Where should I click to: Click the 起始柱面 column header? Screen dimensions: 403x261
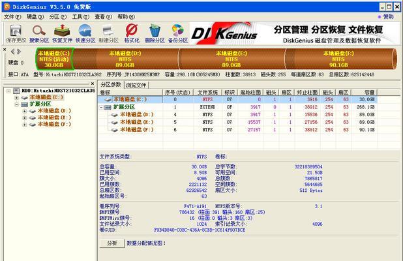(250, 92)
